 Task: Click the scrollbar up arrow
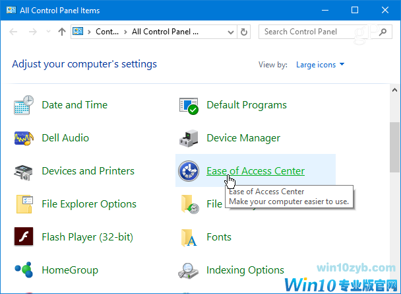coord(394,90)
